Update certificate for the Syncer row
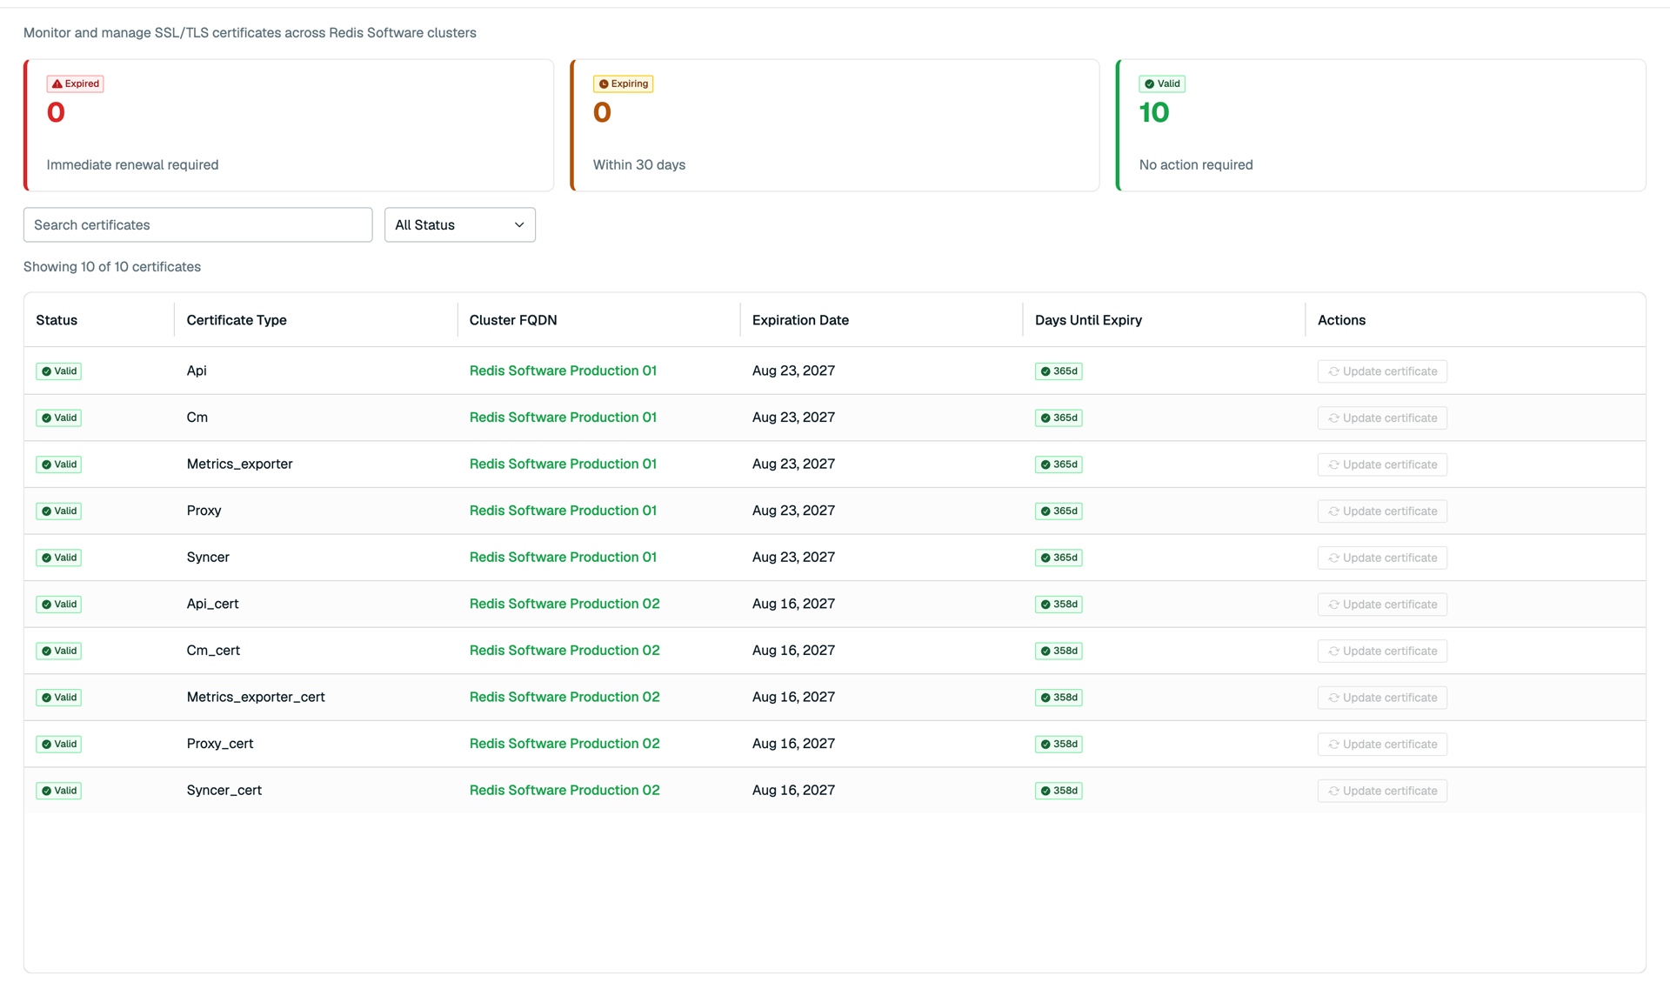This screenshot has width=1670, height=989. (1382, 558)
